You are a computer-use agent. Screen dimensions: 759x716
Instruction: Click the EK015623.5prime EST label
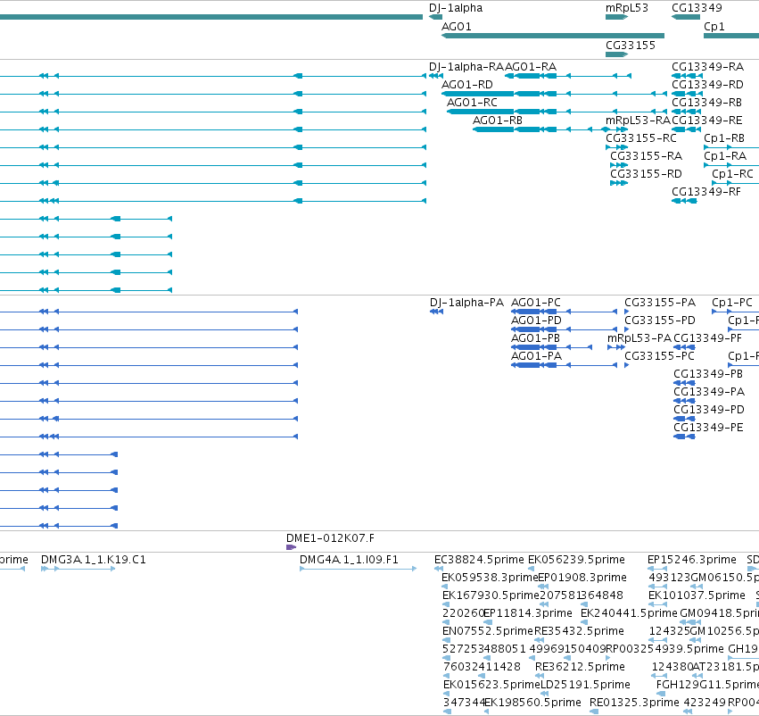click(x=491, y=685)
